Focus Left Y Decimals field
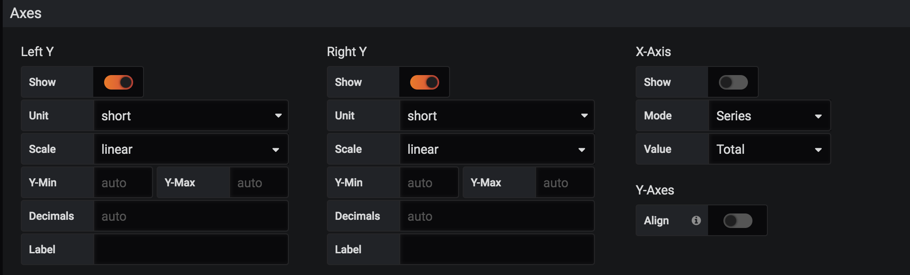The height and width of the screenshot is (275, 910). tap(191, 216)
